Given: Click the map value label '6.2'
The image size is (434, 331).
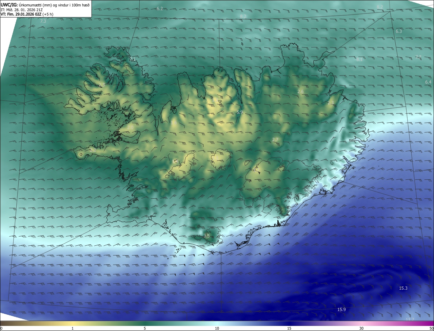Looking at the screenshot, I should (160, 8).
